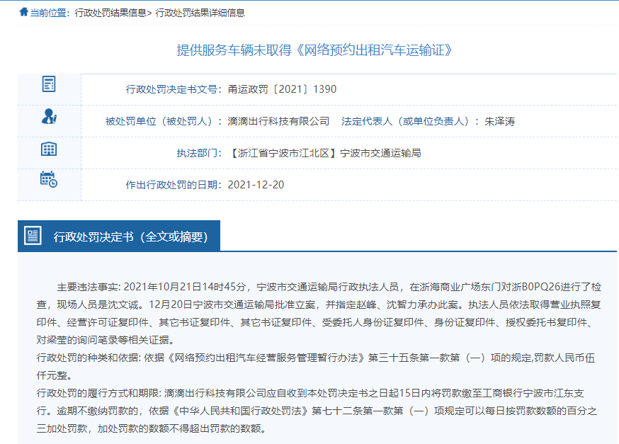619x444 pixels.
Task: Select 【浙江省宁波市江北区】宁波市交通运输局 text
Action: [x=324, y=153]
